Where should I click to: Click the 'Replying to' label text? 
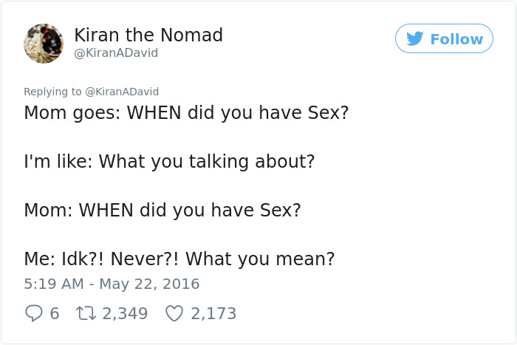pos(53,92)
